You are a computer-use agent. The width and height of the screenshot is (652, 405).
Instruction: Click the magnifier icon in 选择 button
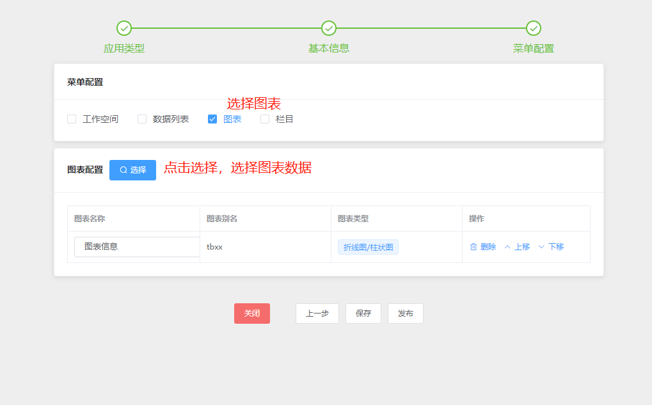coord(123,170)
